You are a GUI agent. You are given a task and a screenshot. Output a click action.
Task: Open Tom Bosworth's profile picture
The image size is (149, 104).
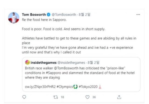pos(14,18)
